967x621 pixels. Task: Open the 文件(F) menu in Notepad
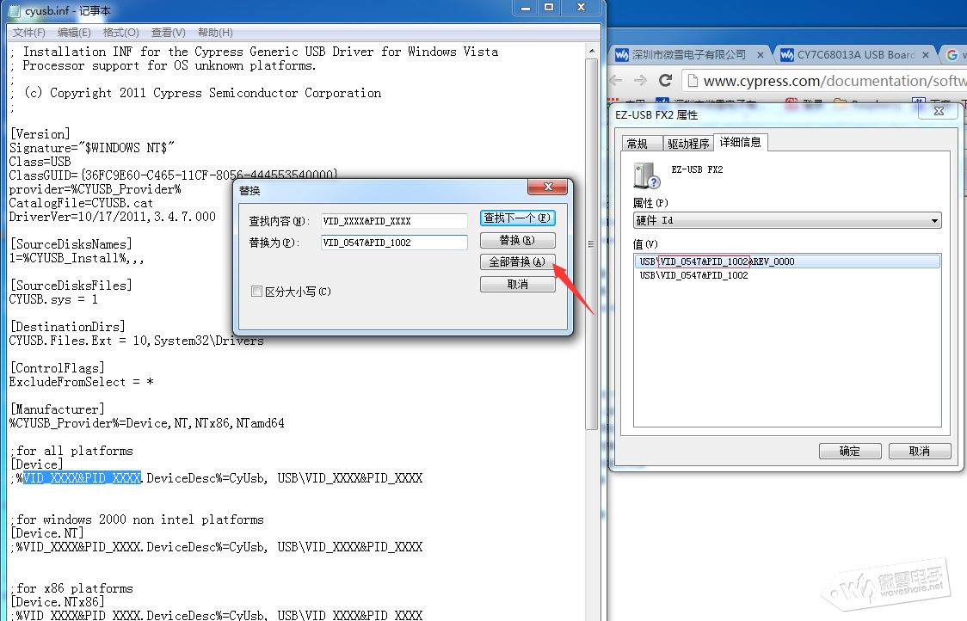(29, 32)
